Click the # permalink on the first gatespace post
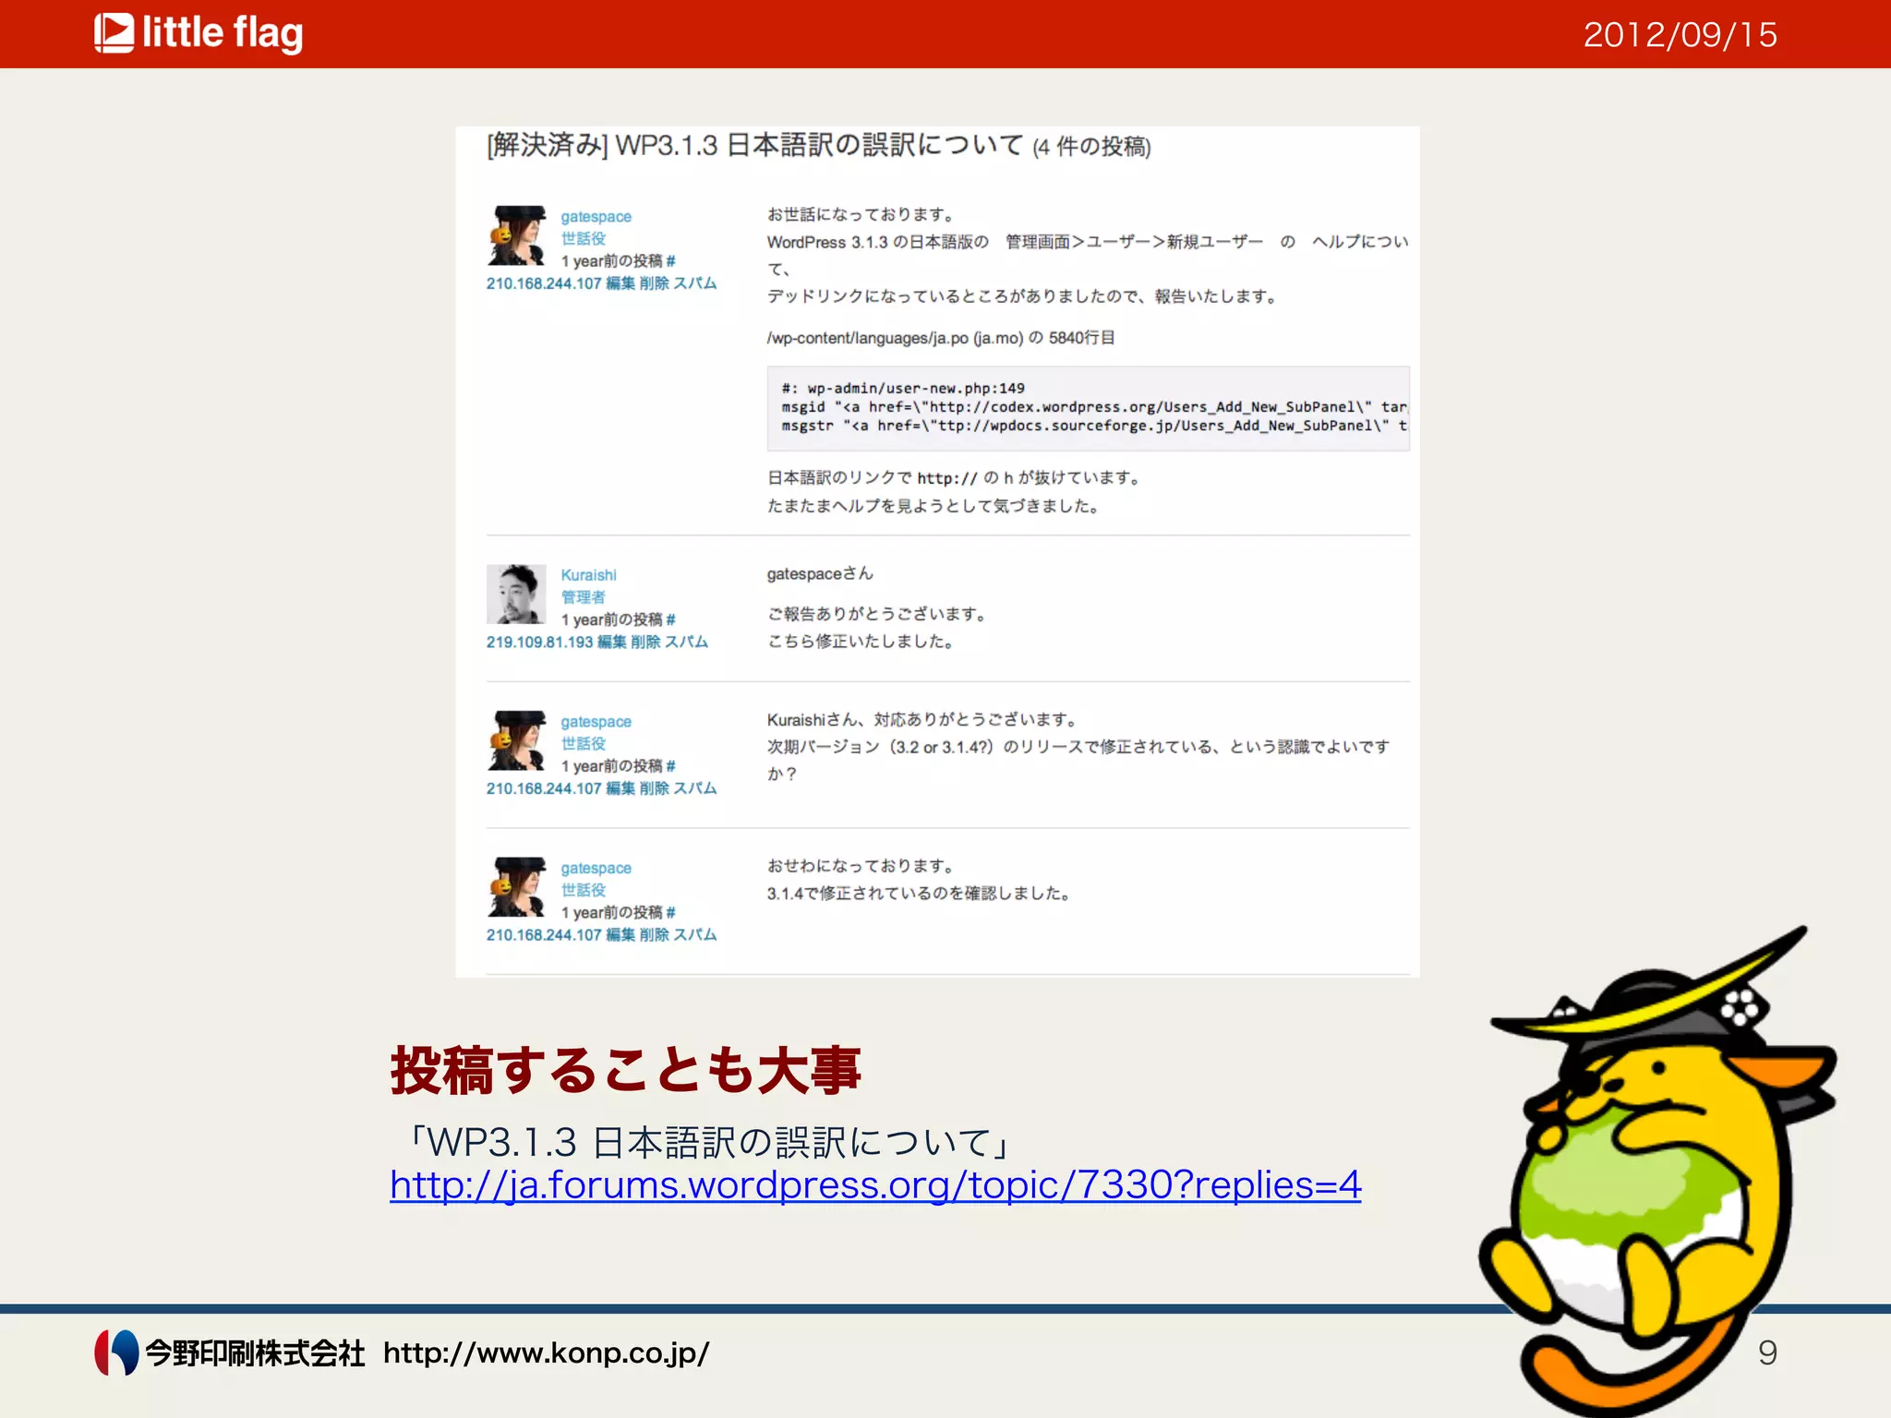 tap(670, 261)
